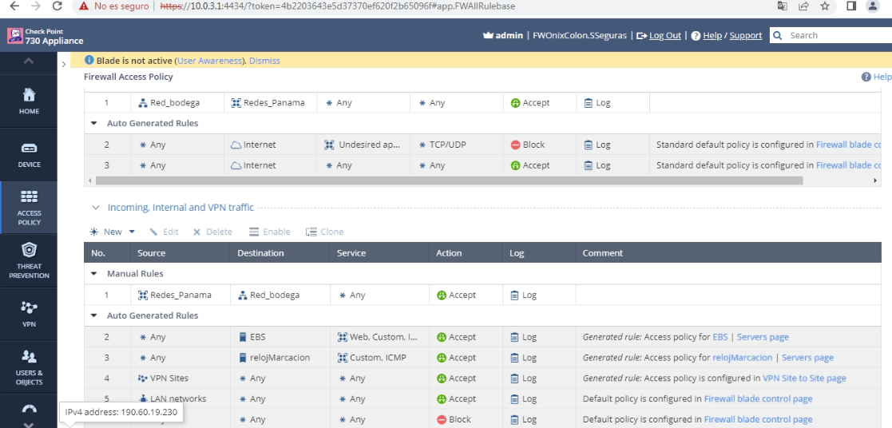Open the Home section in sidebar

29,101
